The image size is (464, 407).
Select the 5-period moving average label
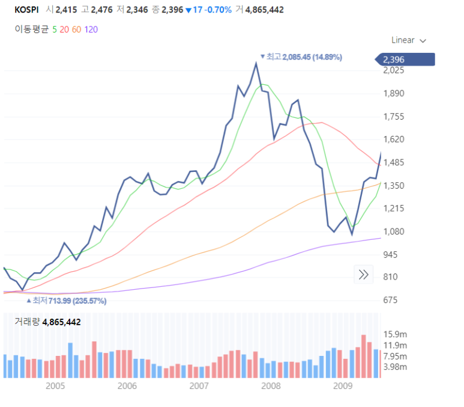point(55,29)
